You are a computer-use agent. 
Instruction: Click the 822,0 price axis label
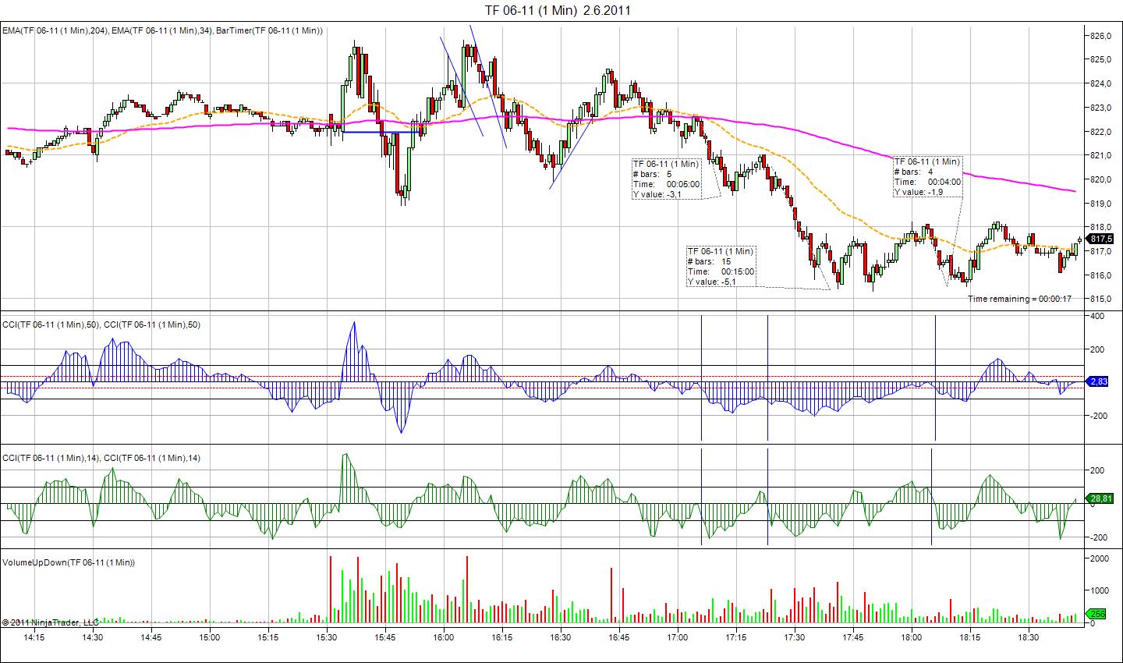[x=1100, y=131]
